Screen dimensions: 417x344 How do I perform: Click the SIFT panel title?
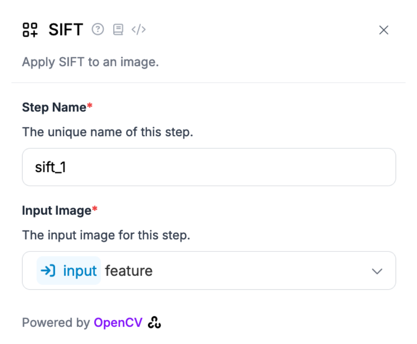[x=66, y=30]
